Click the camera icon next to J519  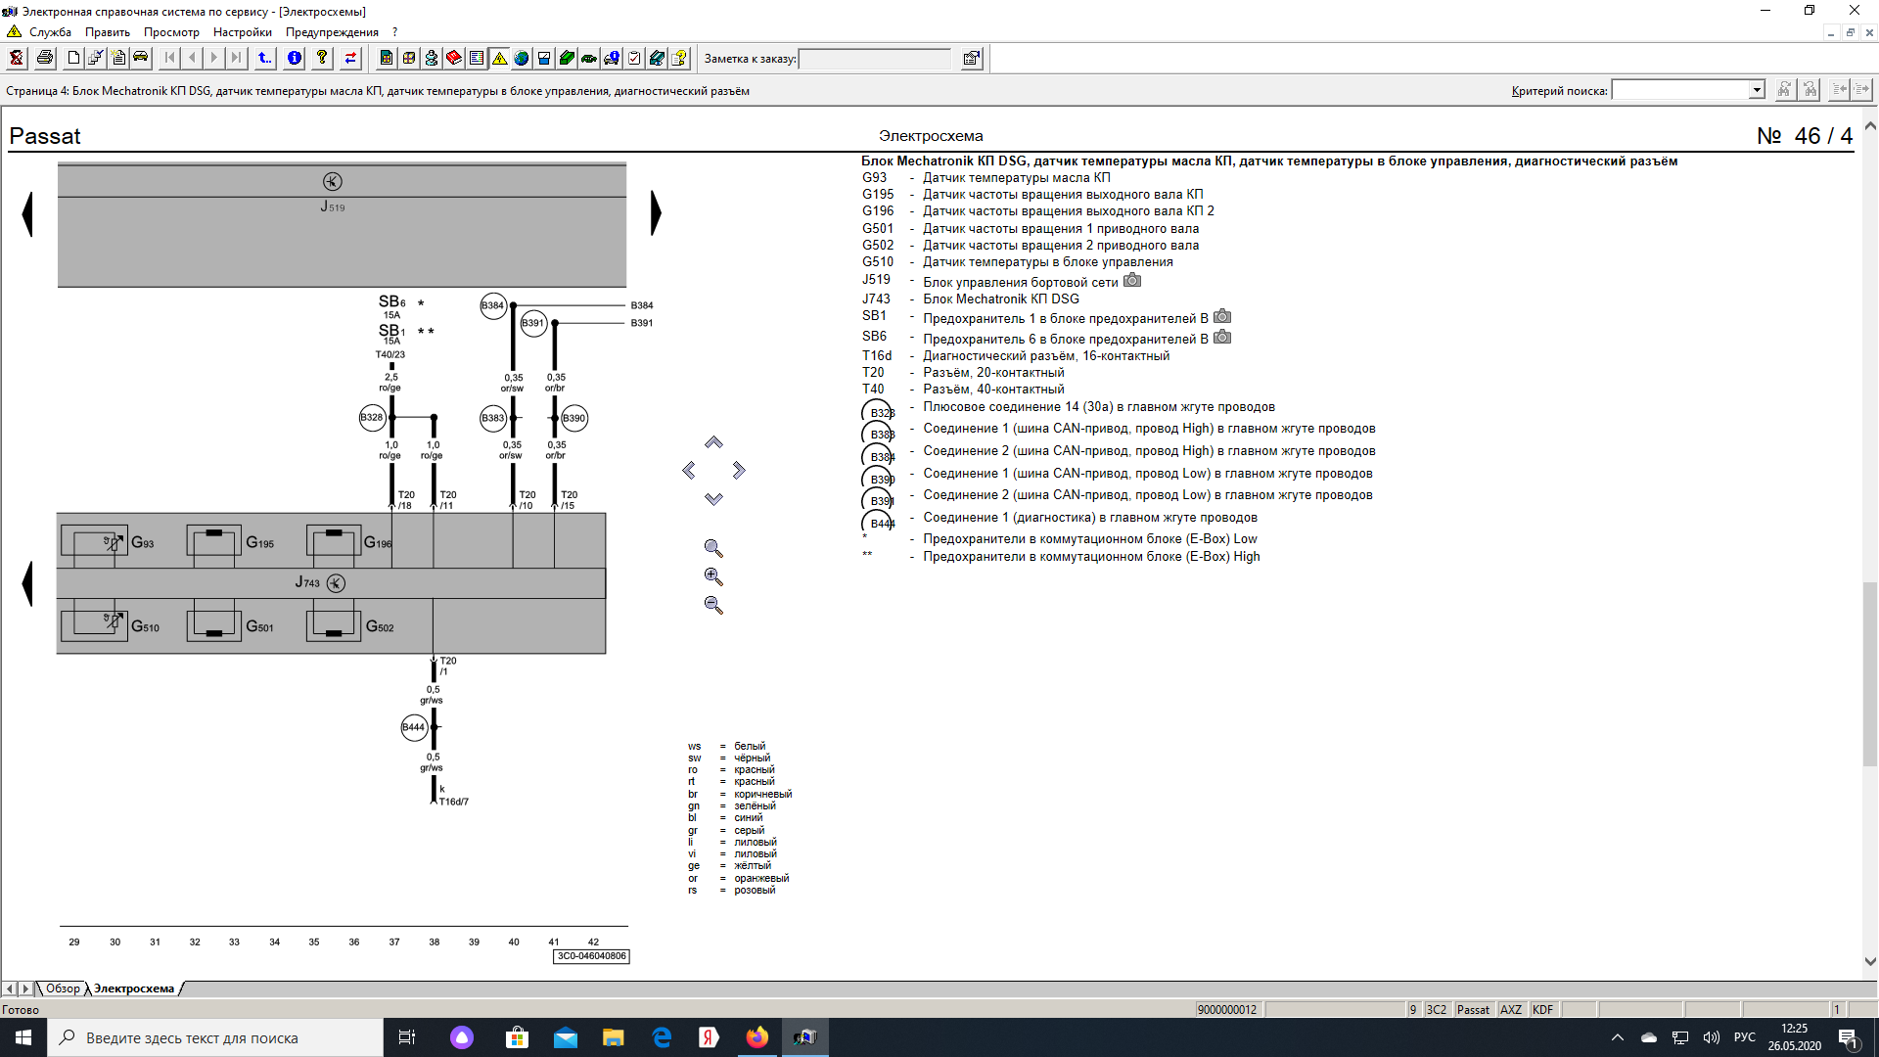pyautogui.click(x=1132, y=281)
